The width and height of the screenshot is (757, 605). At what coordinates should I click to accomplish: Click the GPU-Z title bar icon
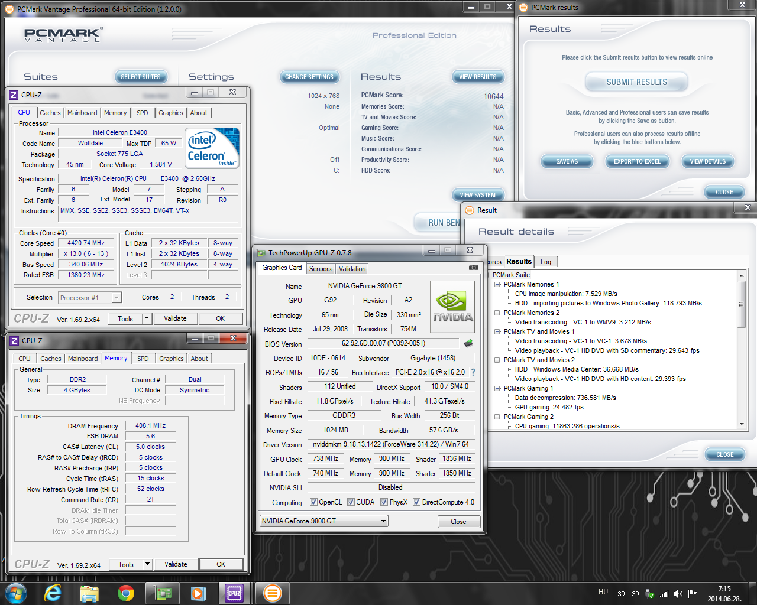point(261,253)
